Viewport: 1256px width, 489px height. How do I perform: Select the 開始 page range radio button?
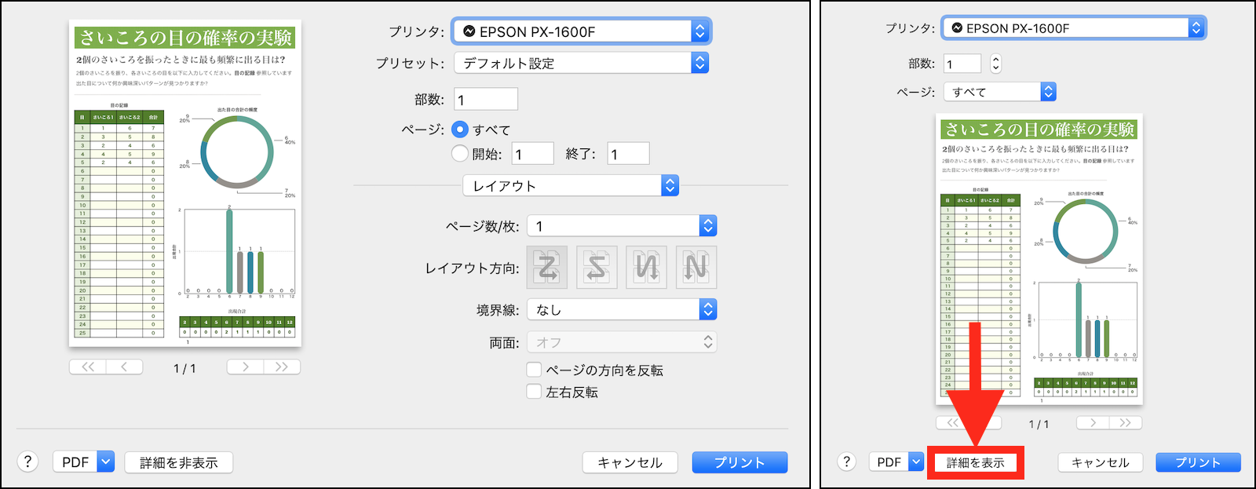460,154
